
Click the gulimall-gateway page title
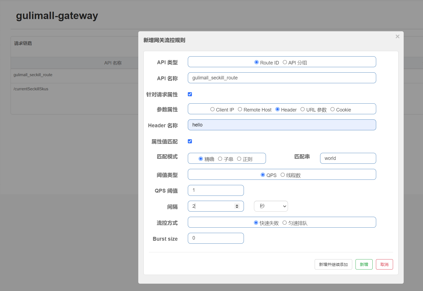pyautogui.click(x=57, y=16)
